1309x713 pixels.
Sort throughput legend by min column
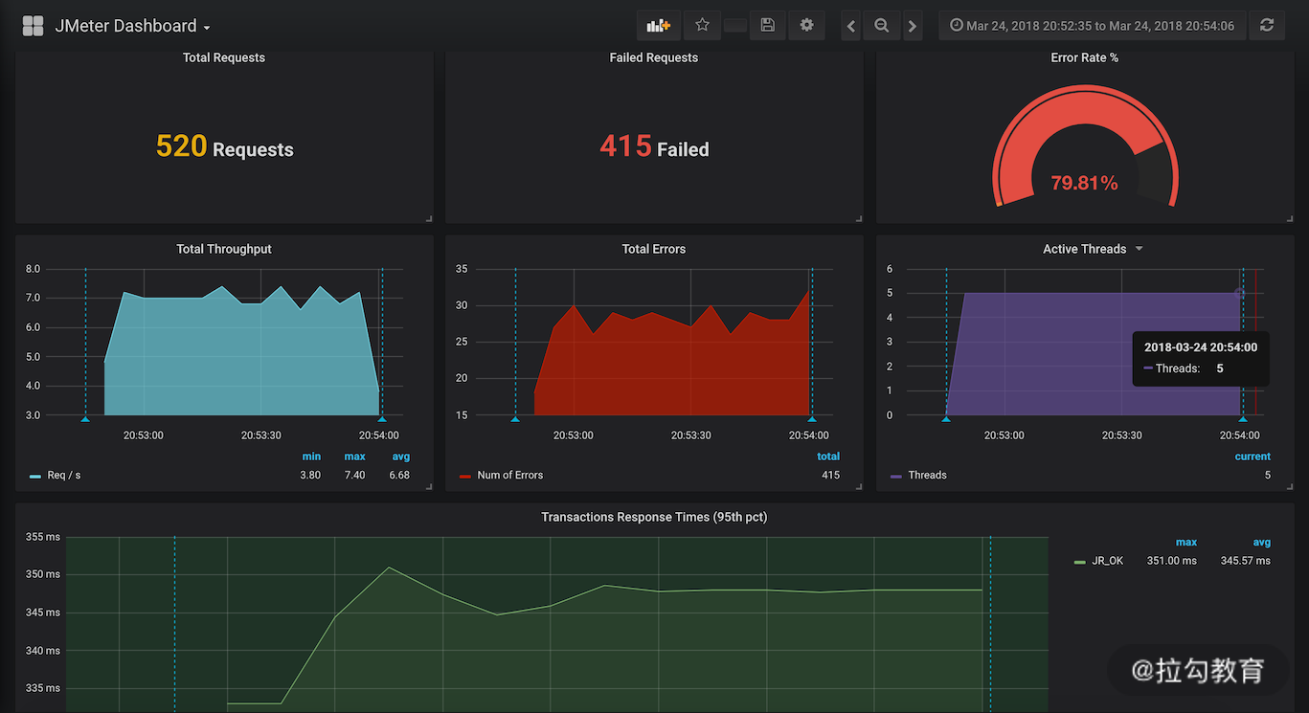click(x=312, y=457)
